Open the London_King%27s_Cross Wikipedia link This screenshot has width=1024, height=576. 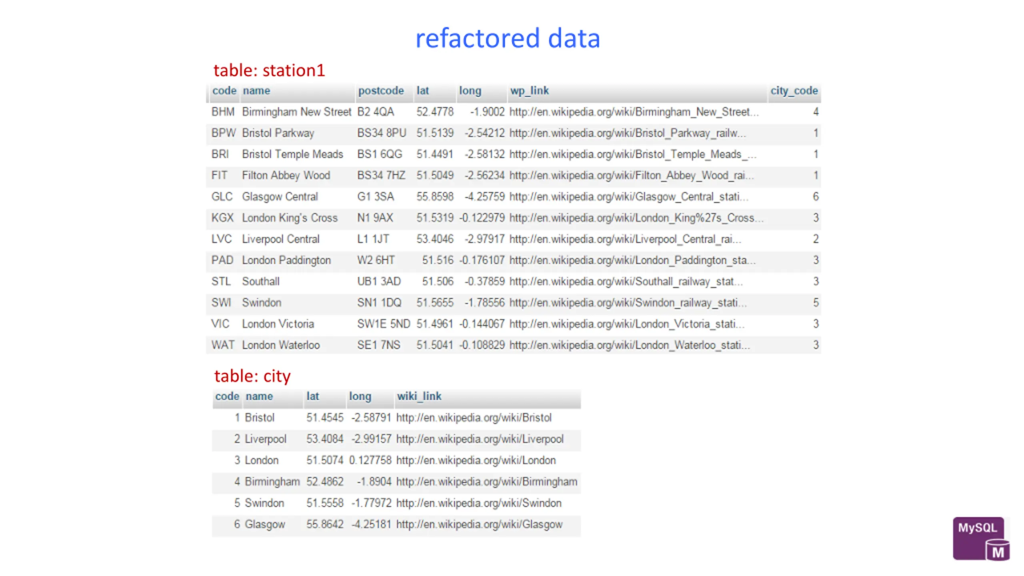(x=636, y=218)
